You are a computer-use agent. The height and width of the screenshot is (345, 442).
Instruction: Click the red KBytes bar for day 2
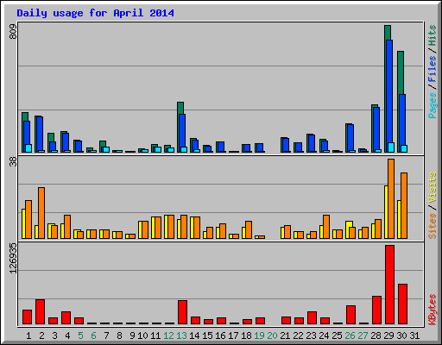pos(40,312)
